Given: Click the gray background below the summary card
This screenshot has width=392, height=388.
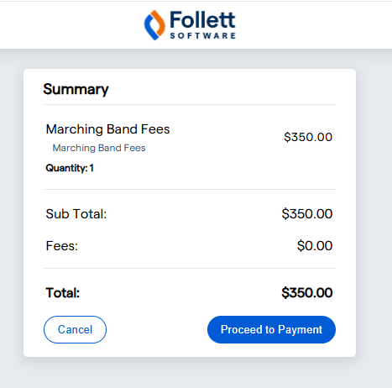Looking at the screenshot, I should coord(196,374).
